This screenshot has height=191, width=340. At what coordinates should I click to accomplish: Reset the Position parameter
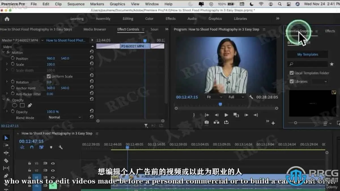pyautogui.click(x=92, y=57)
